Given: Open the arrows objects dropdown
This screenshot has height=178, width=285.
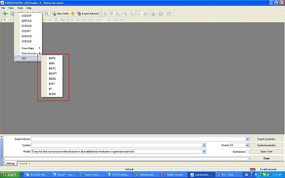Looking at the screenshot, I should (63, 20).
